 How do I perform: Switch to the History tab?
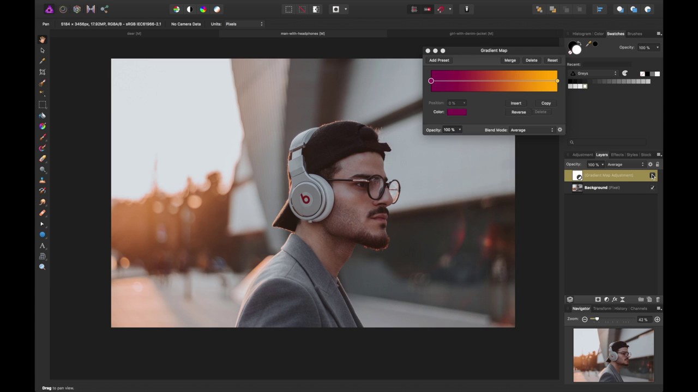click(x=621, y=309)
